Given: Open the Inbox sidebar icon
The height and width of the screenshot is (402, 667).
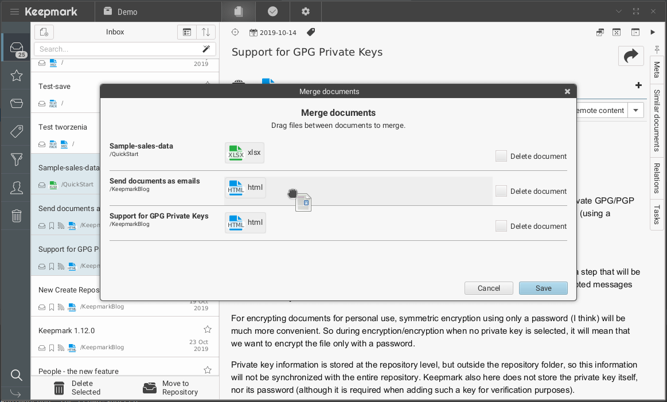Looking at the screenshot, I should (x=17, y=48).
